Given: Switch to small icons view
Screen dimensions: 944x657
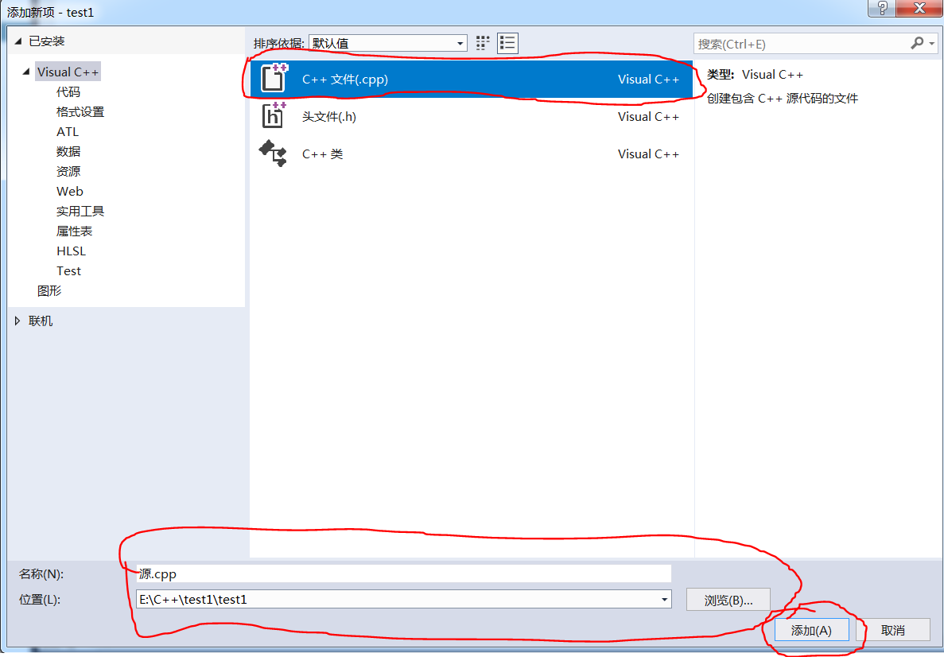Looking at the screenshot, I should 483,43.
